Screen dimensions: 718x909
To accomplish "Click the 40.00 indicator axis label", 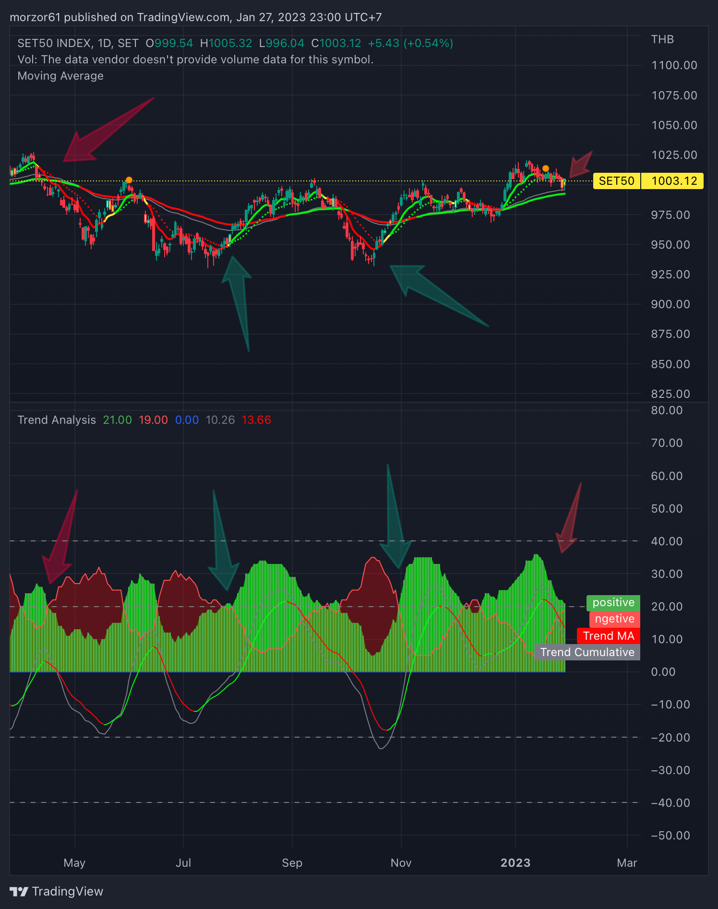I will coord(667,541).
